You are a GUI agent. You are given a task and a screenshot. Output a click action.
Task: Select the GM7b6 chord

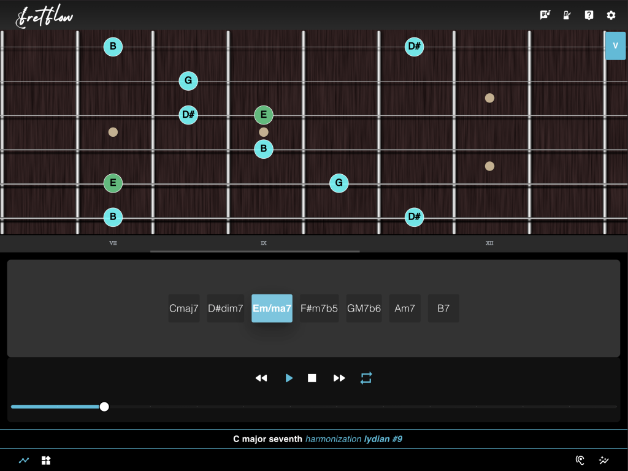coord(364,308)
